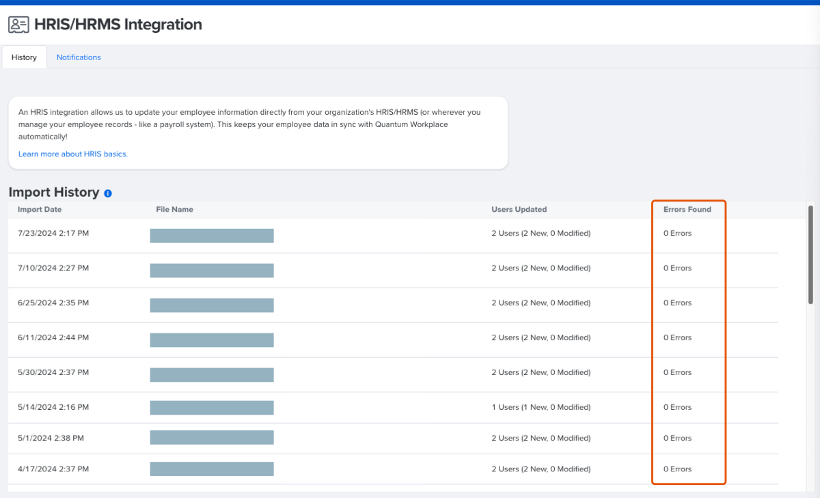Screen dimensions: 820x498
Task: Sort the table by File Name column
Action: [x=174, y=209]
